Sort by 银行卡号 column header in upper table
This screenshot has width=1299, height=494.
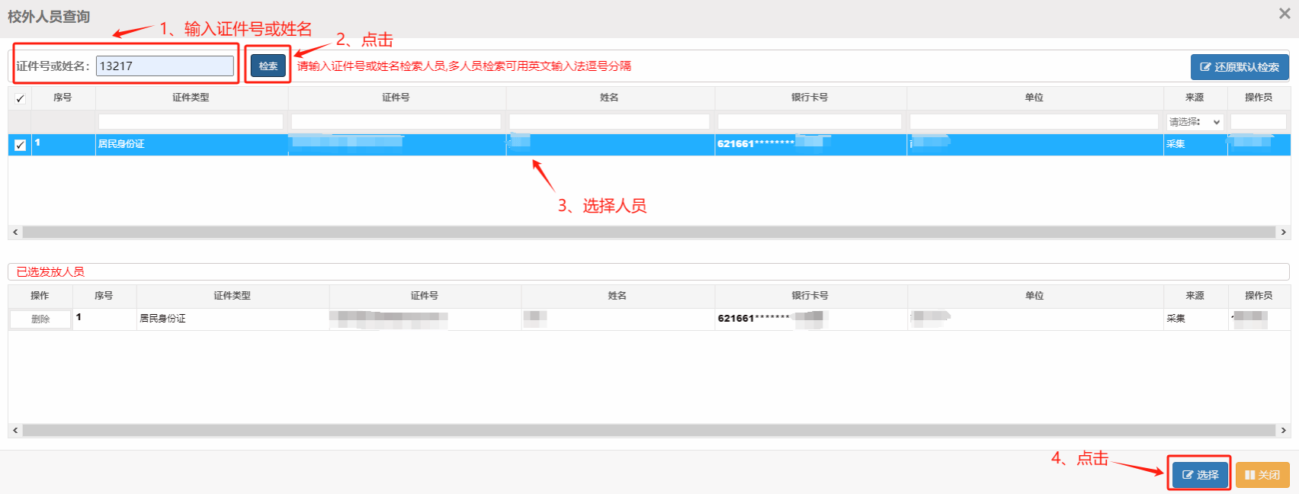(810, 98)
